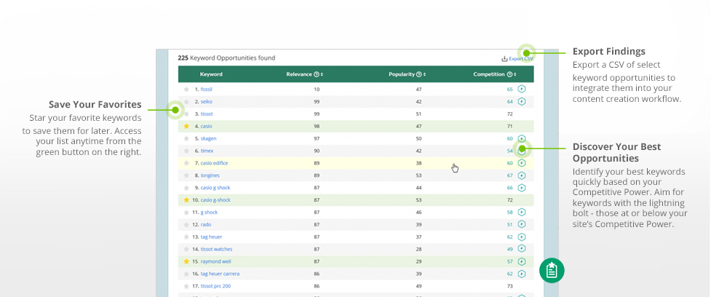Unstar the raymond weil keyword
This screenshot has height=297, width=711.
[186, 261]
